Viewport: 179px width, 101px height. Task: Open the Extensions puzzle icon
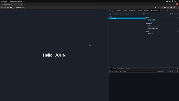click(x=171, y=8)
